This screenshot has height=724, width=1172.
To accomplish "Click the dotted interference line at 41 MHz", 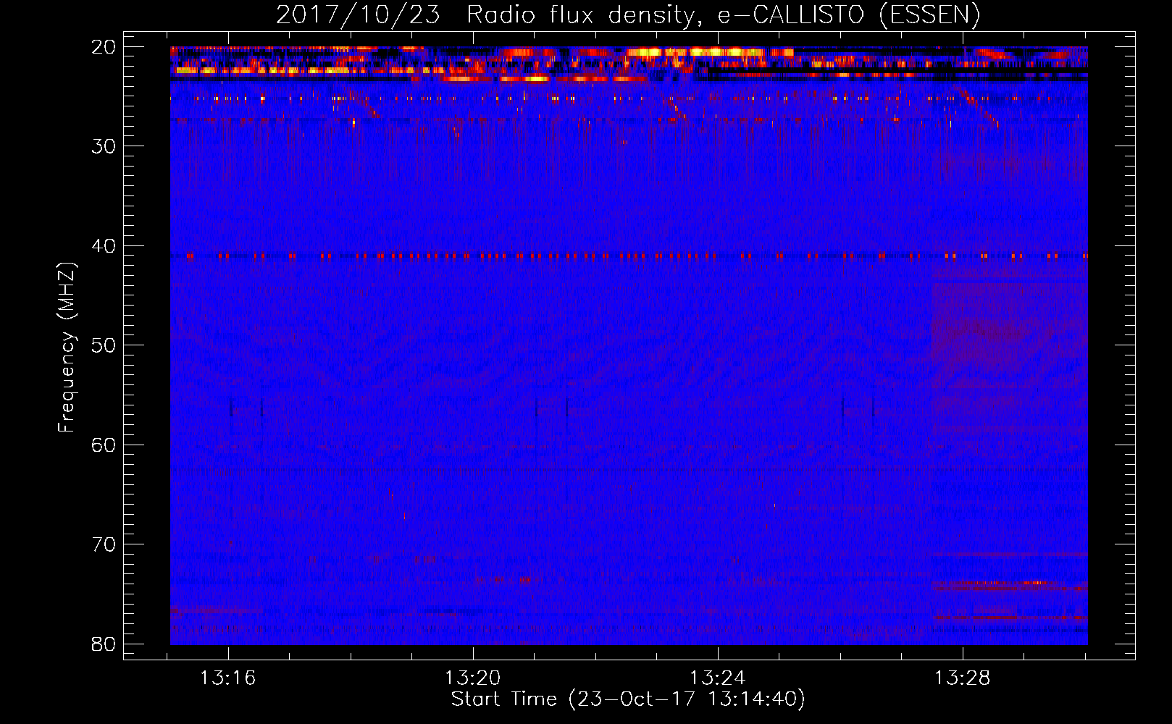I will [x=629, y=256].
